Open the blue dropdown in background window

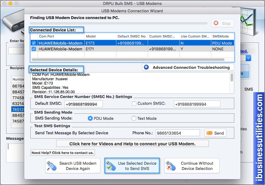248,58
